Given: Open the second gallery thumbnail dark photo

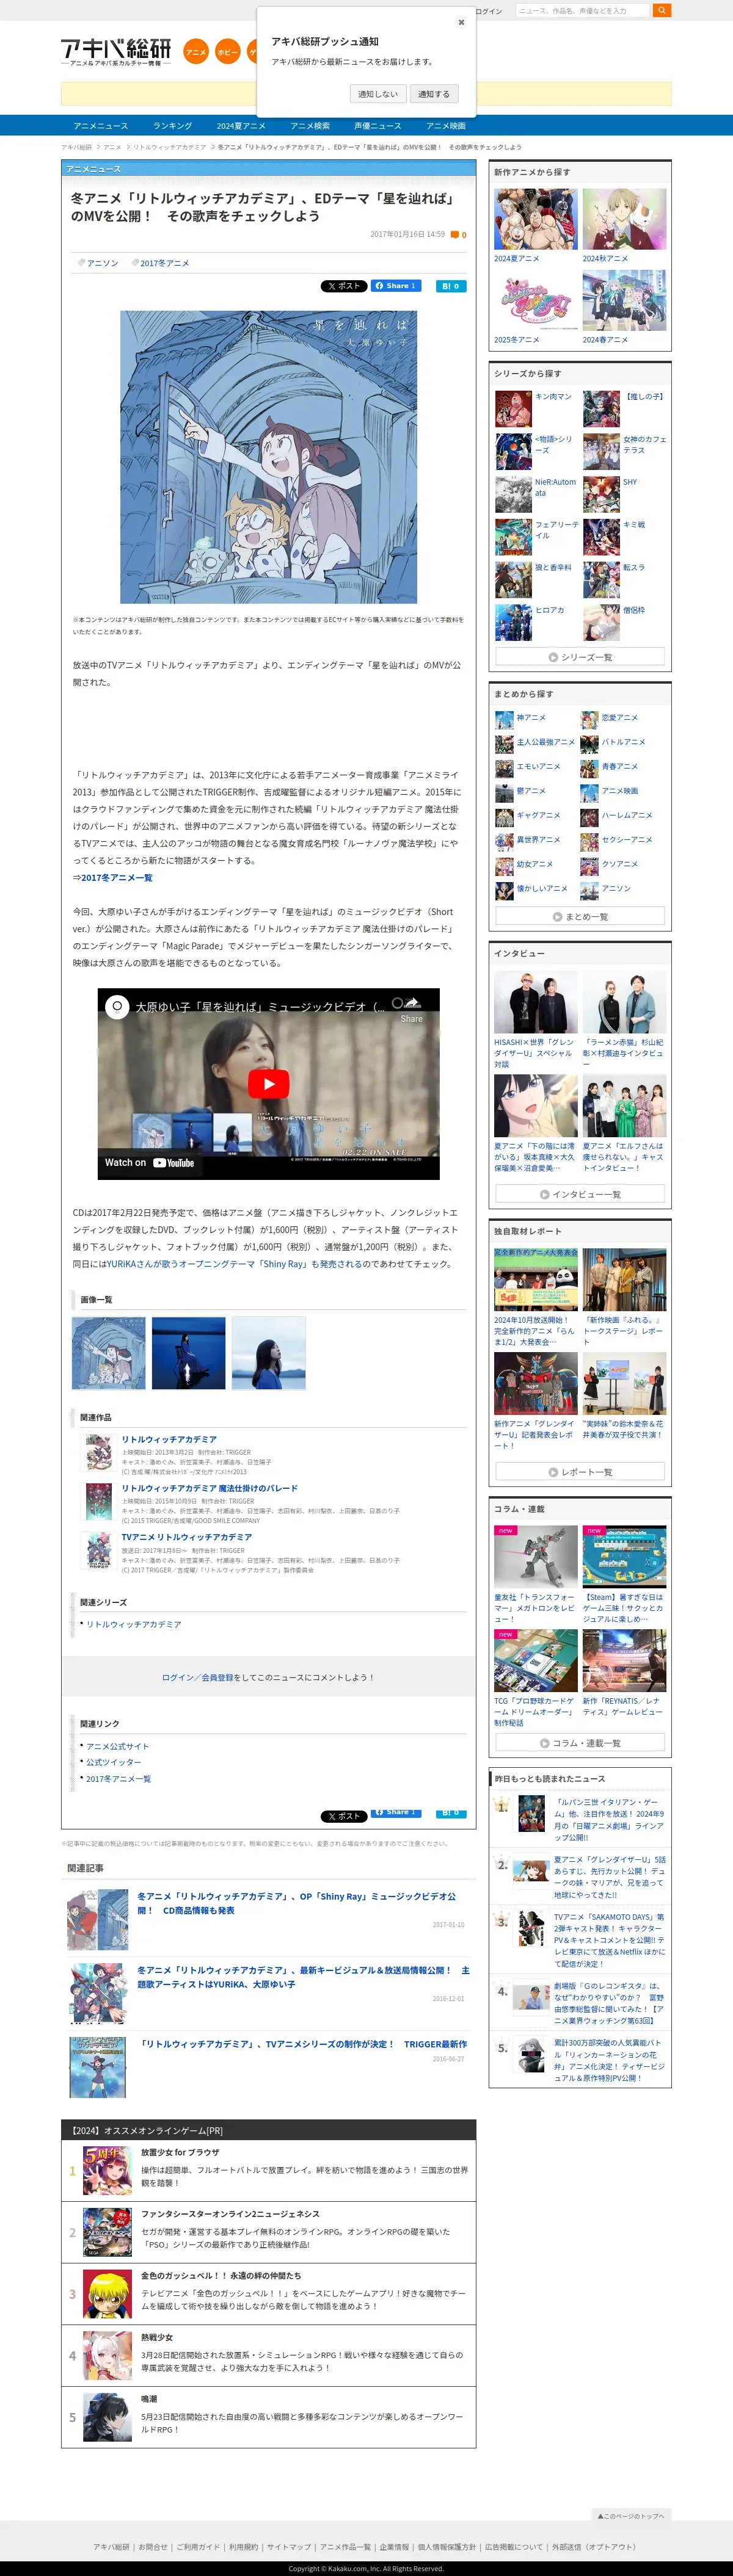Looking at the screenshot, I should (x=189, y=1353).
